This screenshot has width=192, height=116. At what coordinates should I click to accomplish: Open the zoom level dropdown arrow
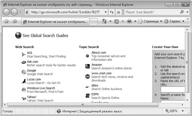tap(183, 111)
